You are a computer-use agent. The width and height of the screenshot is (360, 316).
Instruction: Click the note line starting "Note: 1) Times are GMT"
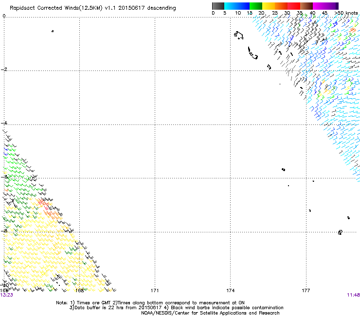pyautogui.click(x=150, y=303)
